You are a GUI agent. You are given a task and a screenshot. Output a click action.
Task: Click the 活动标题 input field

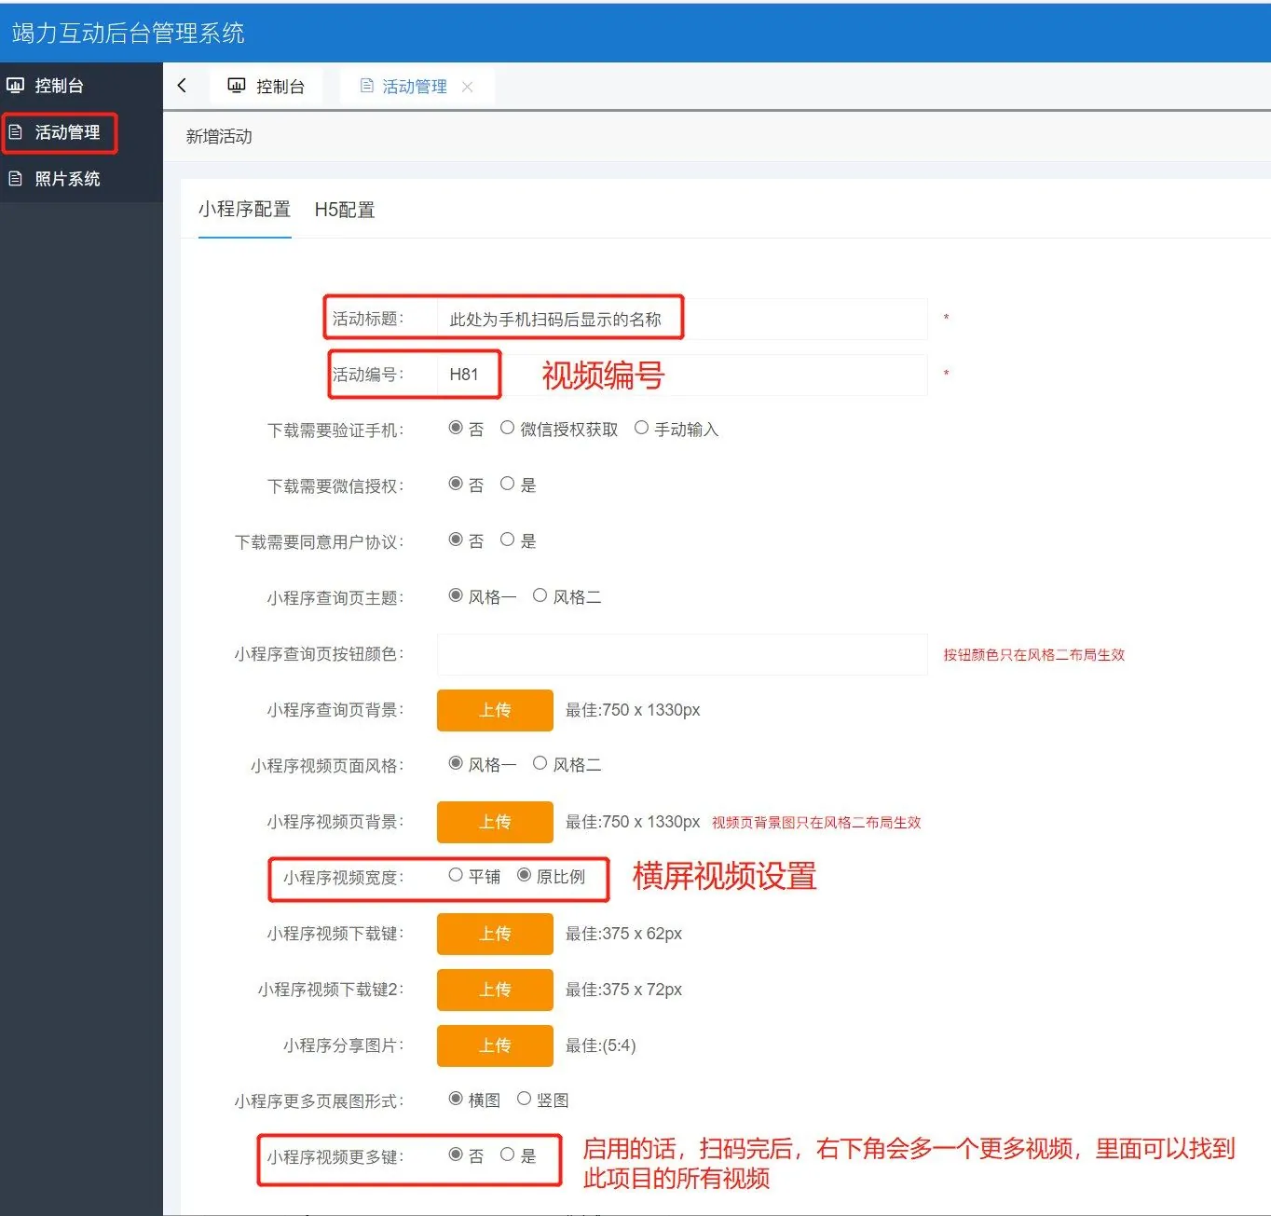pyautogui.click(x=682, y=319)
